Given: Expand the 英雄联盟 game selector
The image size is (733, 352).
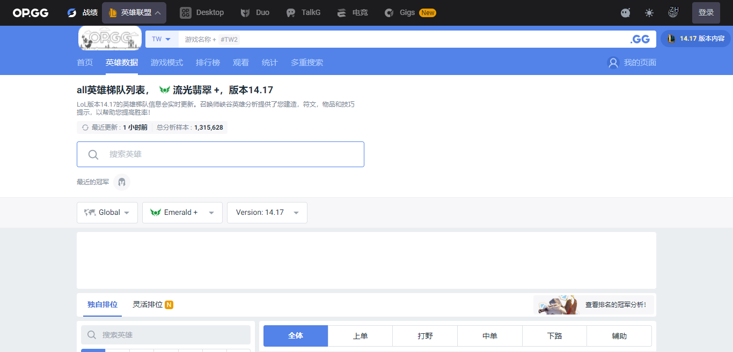Looking at the screenshot, I should (x=134, y=13).
